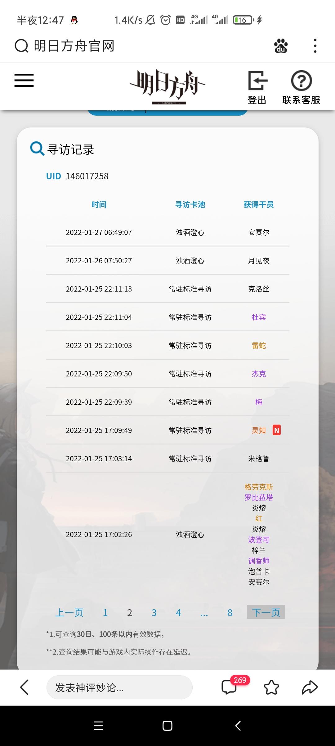Tap the 发表神评妙论 comment input field
The height and width of the screenshot is (746, 335).
click(119, 687)
